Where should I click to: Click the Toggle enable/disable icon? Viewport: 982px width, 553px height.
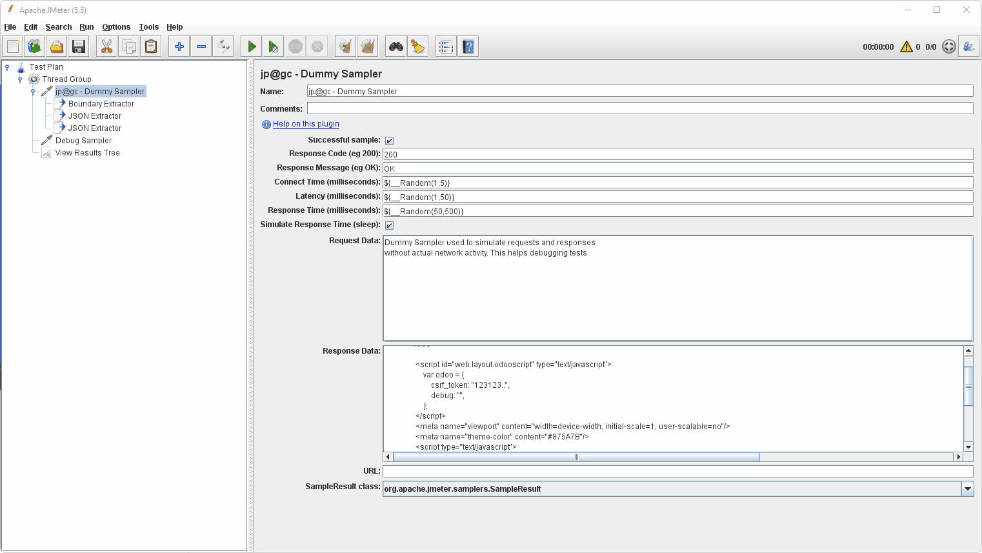(x=223, y=46)
